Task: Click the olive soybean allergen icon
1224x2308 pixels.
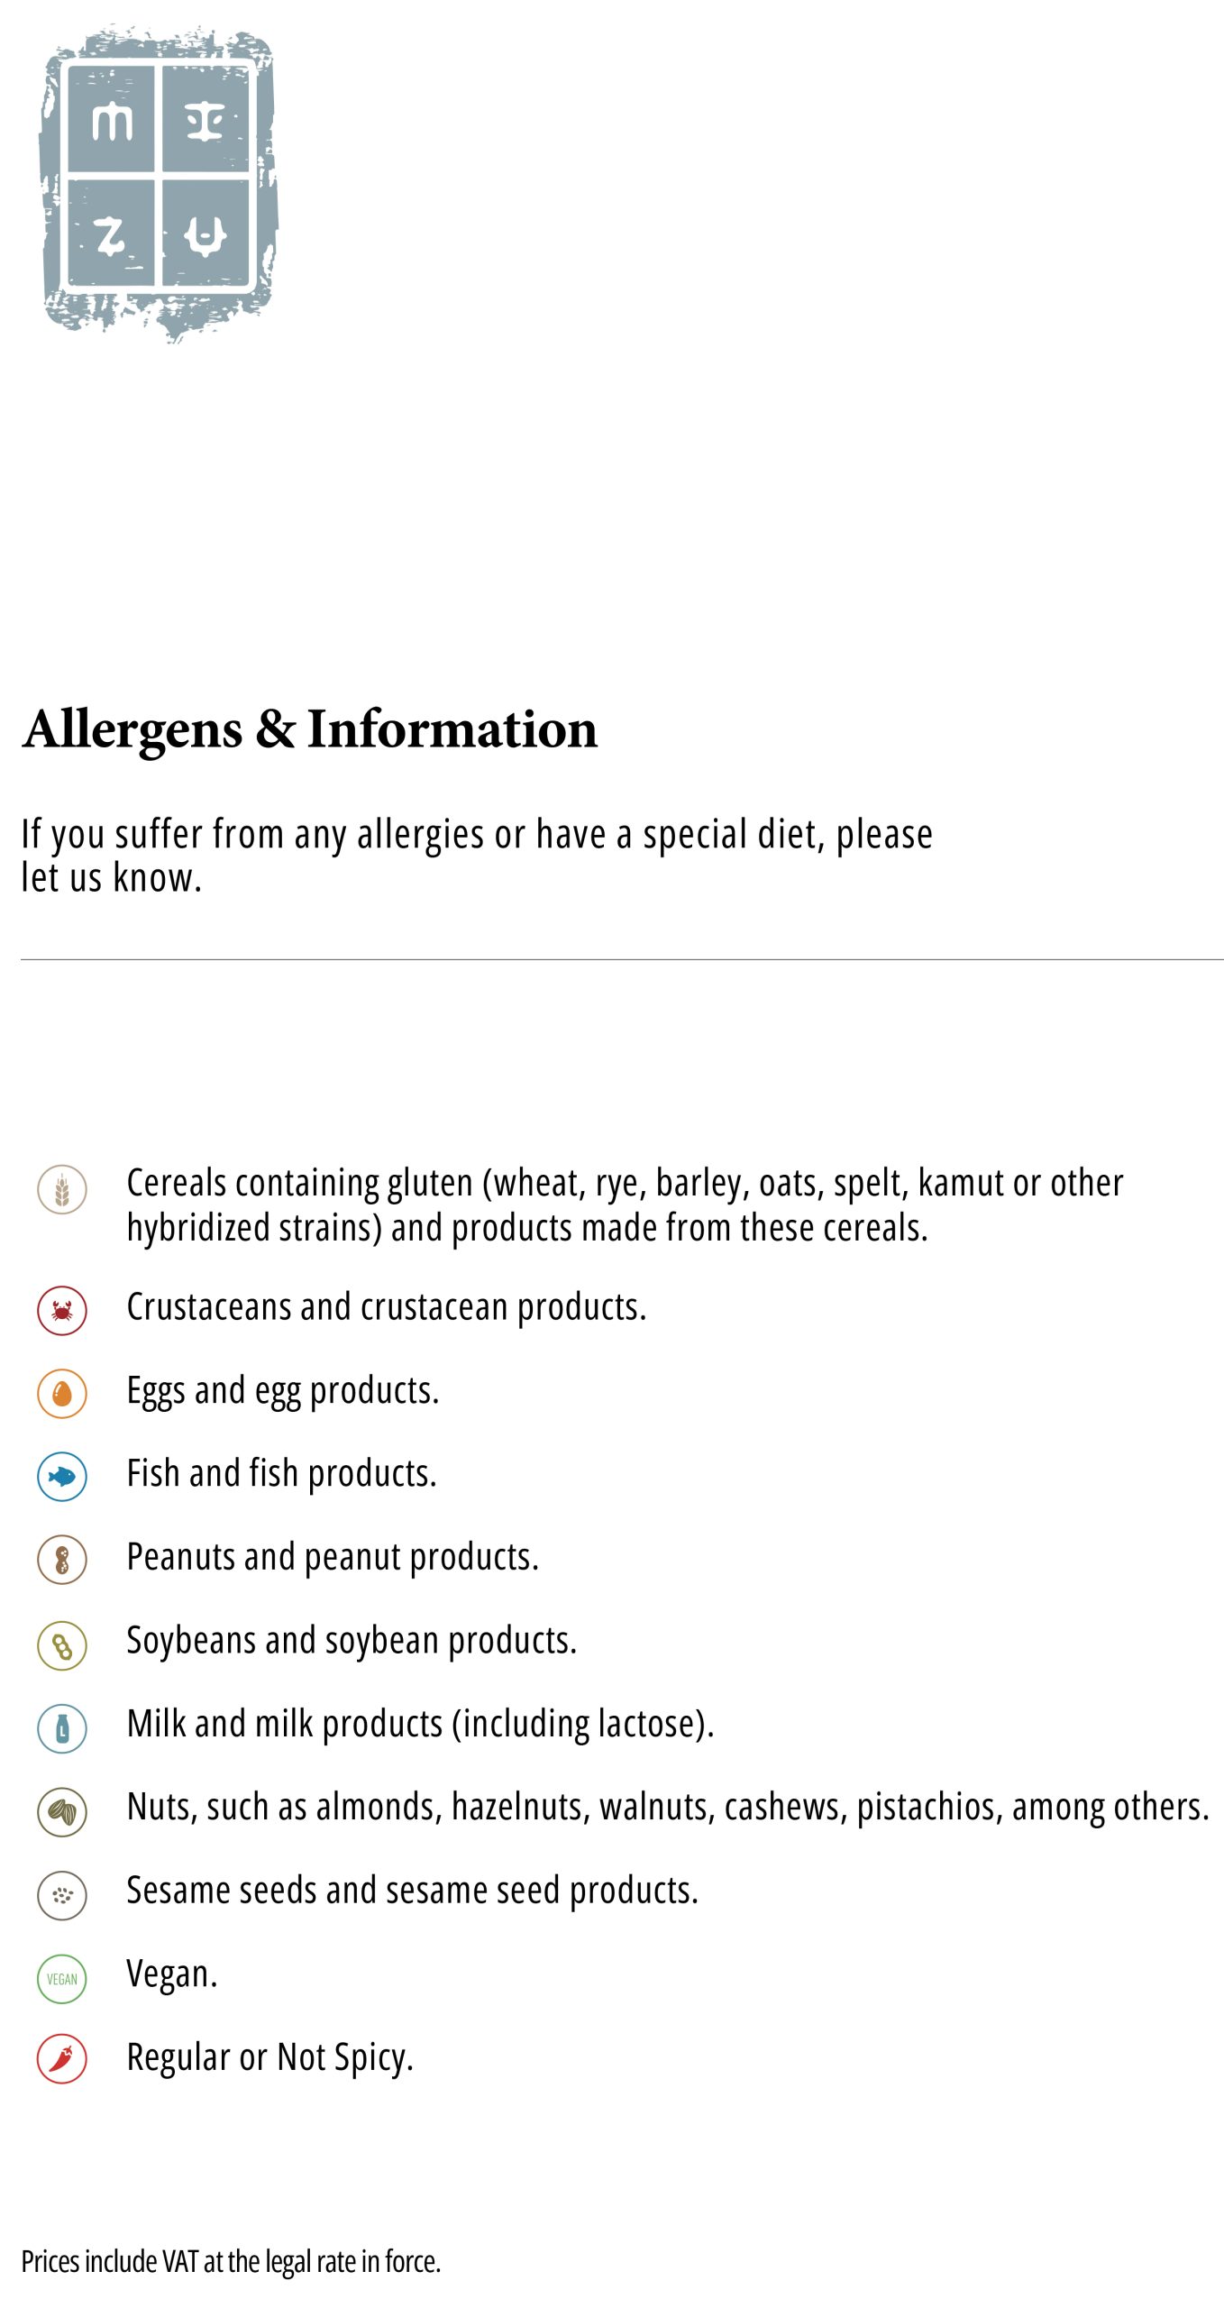Action: 62,1644
